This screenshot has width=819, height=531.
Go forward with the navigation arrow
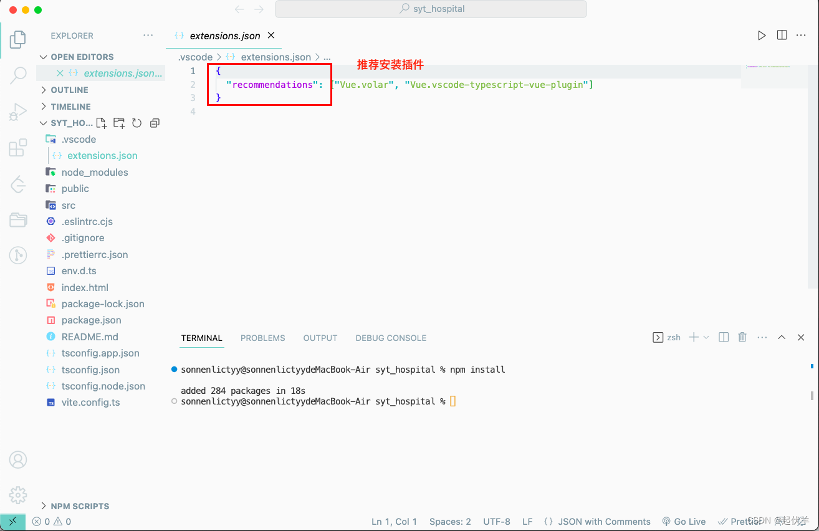(x=259, y=9)
